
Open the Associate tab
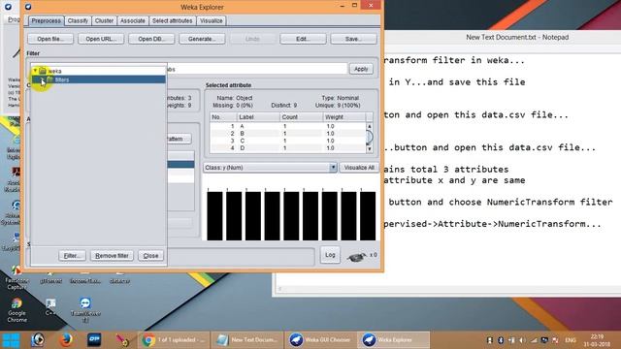[133, 20]
